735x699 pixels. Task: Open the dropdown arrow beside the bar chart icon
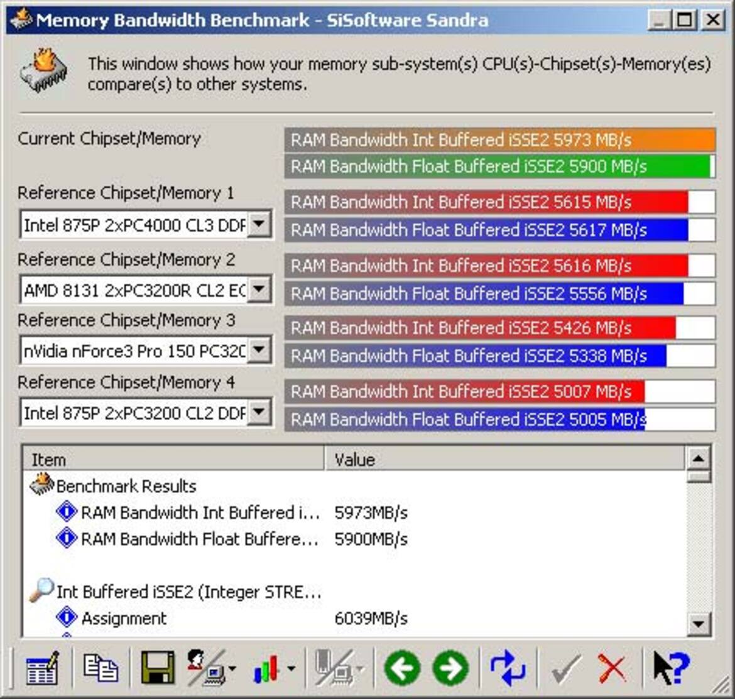(291, 669)
